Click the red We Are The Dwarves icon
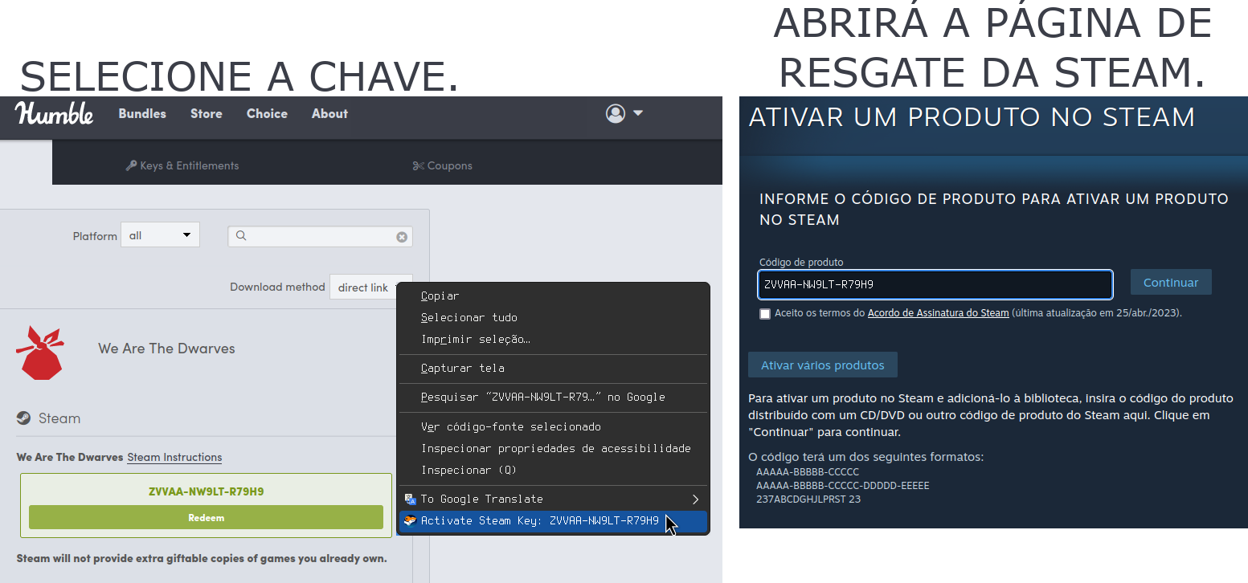 [x=40, y=352]
